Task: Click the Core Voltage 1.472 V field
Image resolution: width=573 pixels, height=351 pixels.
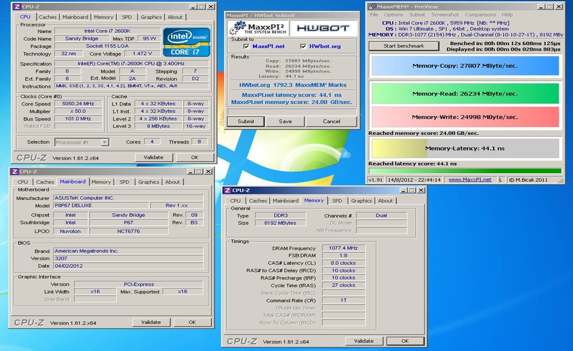Action: point(142,54)
